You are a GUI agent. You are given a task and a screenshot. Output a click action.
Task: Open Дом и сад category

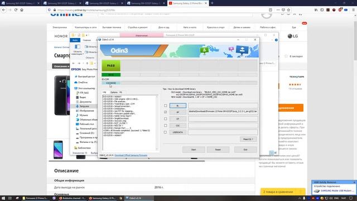(x=163, y=27)
